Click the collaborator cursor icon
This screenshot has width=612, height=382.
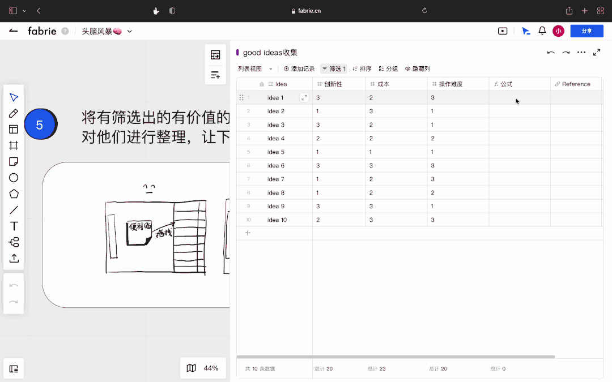pos(526,31)
